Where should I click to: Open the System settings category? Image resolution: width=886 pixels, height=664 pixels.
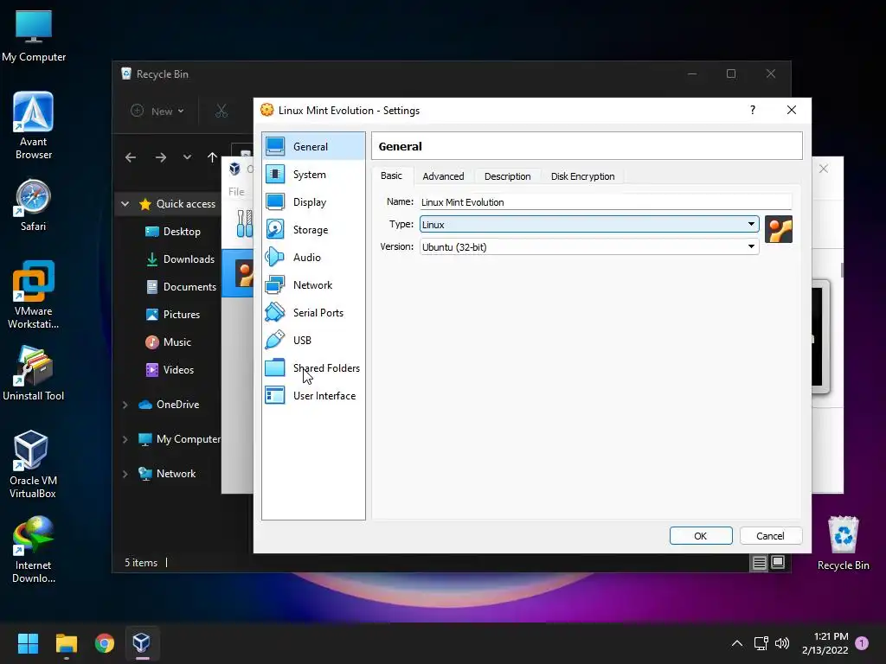(313, 175)
